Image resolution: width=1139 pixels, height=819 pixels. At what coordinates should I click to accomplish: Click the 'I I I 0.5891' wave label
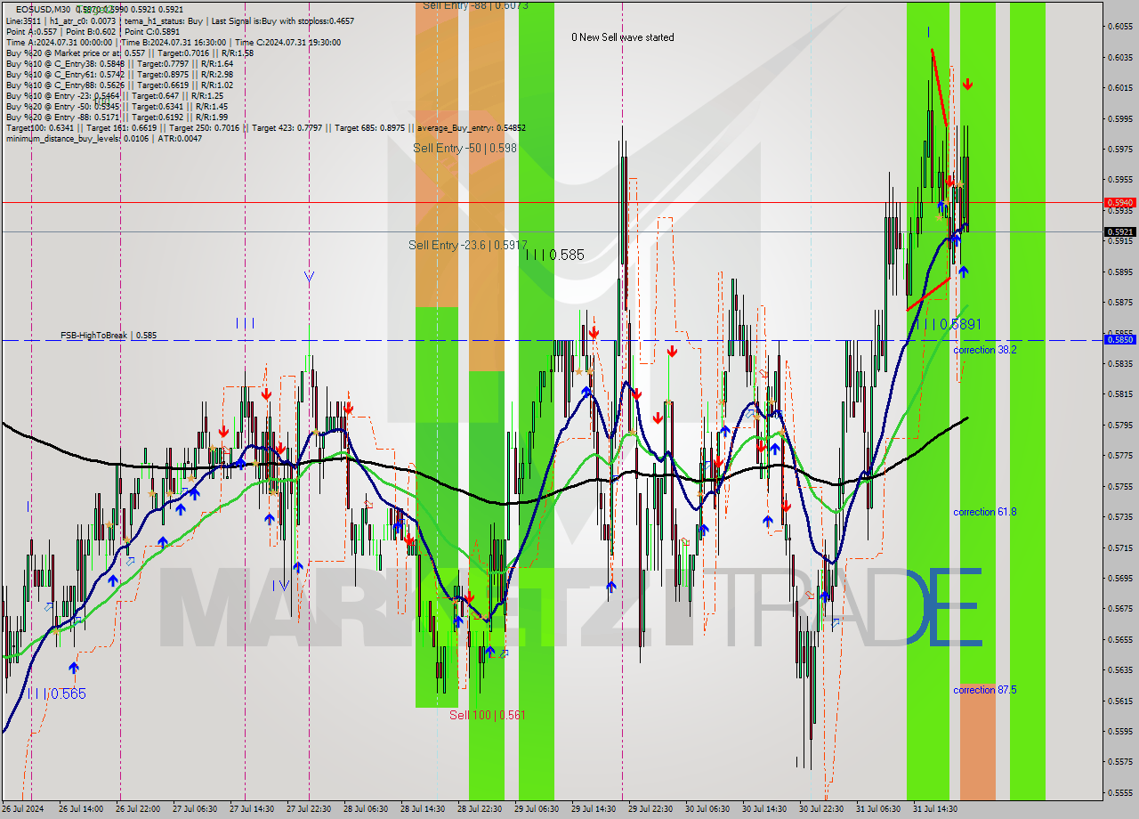point(948,325)
